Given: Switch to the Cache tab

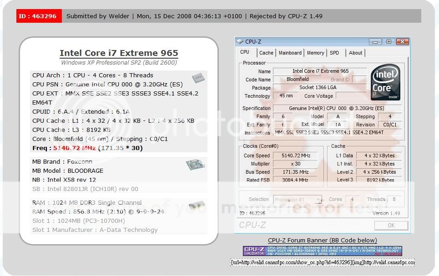Looking at the screenshot, I should point(266,53).
